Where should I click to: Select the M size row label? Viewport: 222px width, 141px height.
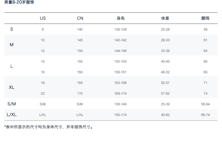[x=12, y=45]
